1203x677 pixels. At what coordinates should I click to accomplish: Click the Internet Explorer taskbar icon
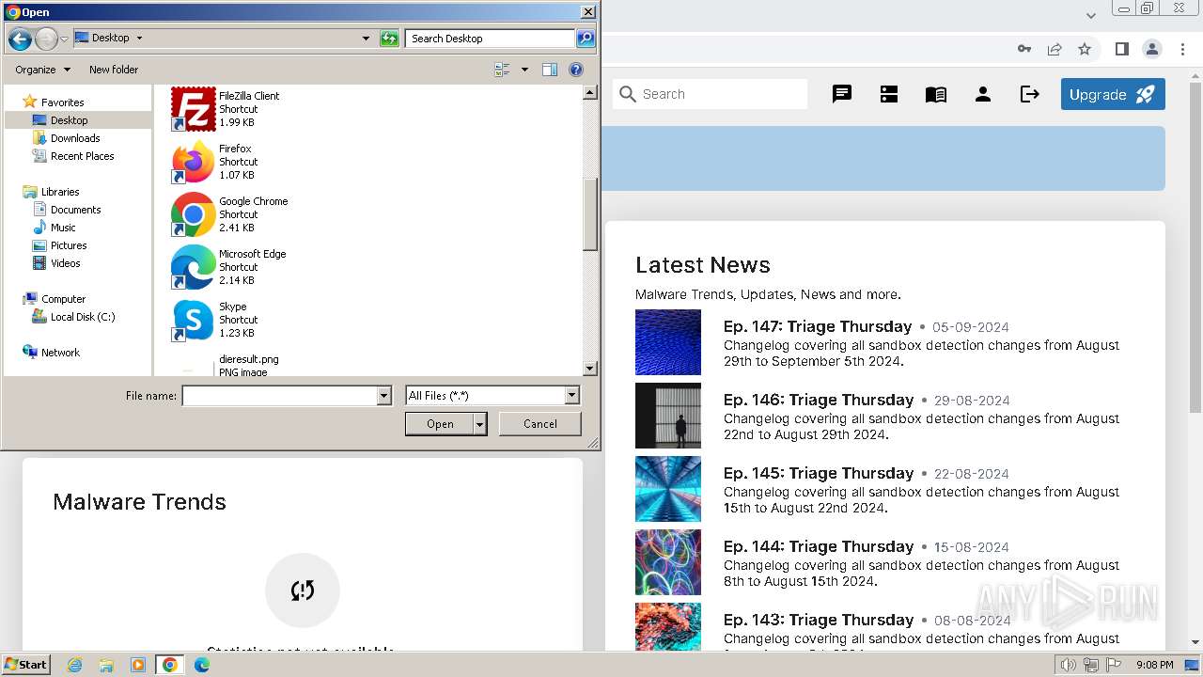coord(74,665)
